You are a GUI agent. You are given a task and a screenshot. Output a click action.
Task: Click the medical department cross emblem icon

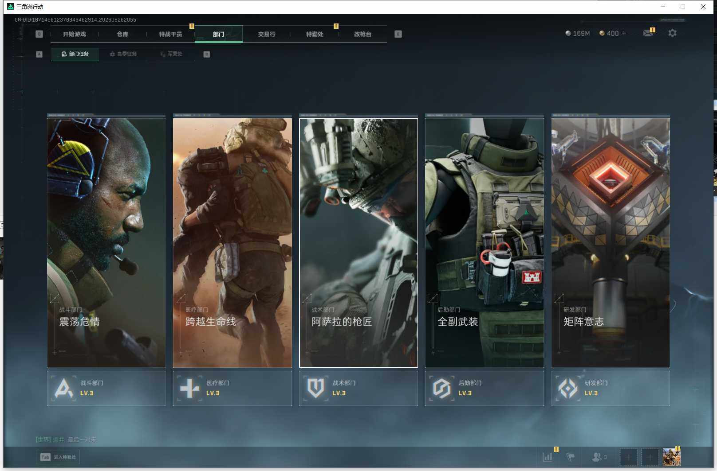(x=190, y=388)
